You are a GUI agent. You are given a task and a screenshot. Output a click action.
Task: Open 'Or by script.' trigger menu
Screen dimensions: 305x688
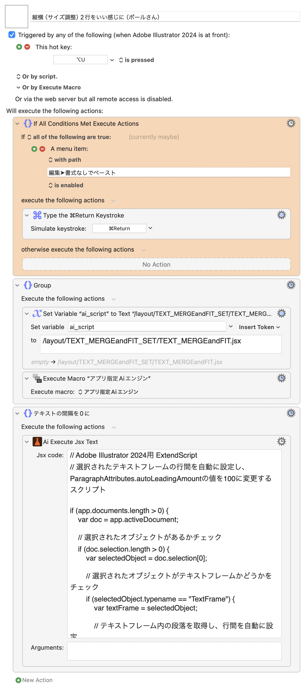tap(37, 77)
